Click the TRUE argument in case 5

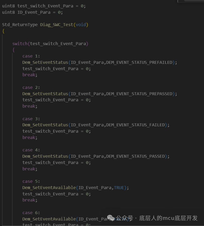(119, 187)
